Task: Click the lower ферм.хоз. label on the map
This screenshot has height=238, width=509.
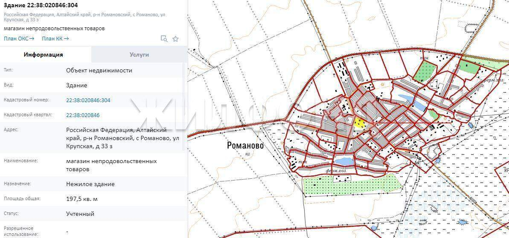Action: click(335, 171)
